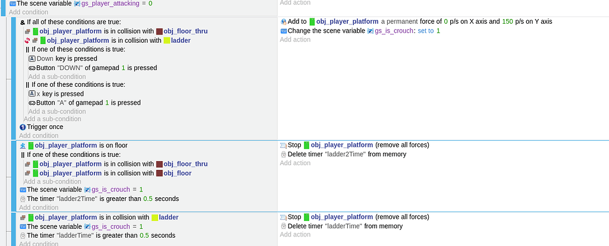Click "gs_is_crouch" in the Change scene variable action
This screenshot has height=246, width=609.
(394, 31)
